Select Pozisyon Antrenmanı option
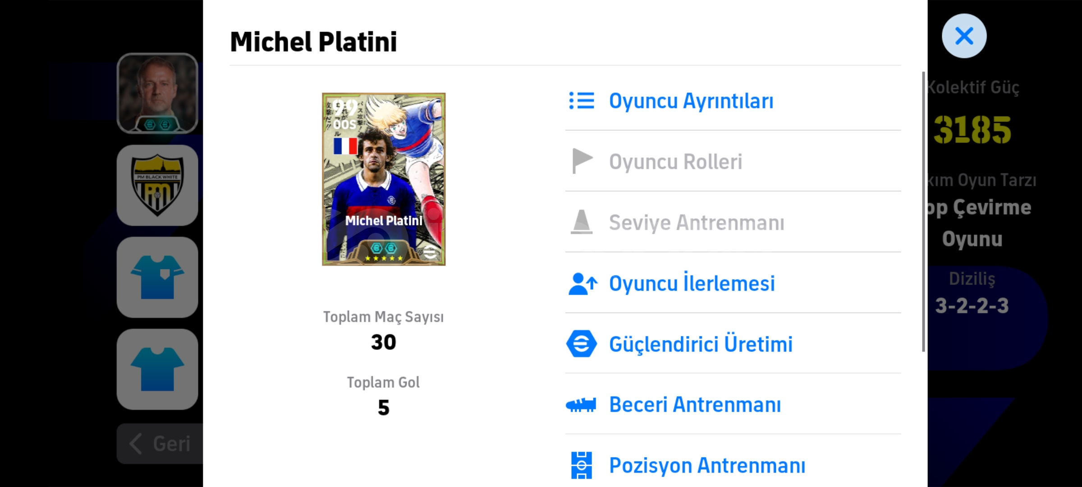The width and height of the screenshot is (1082, 487). pos(733,465)
